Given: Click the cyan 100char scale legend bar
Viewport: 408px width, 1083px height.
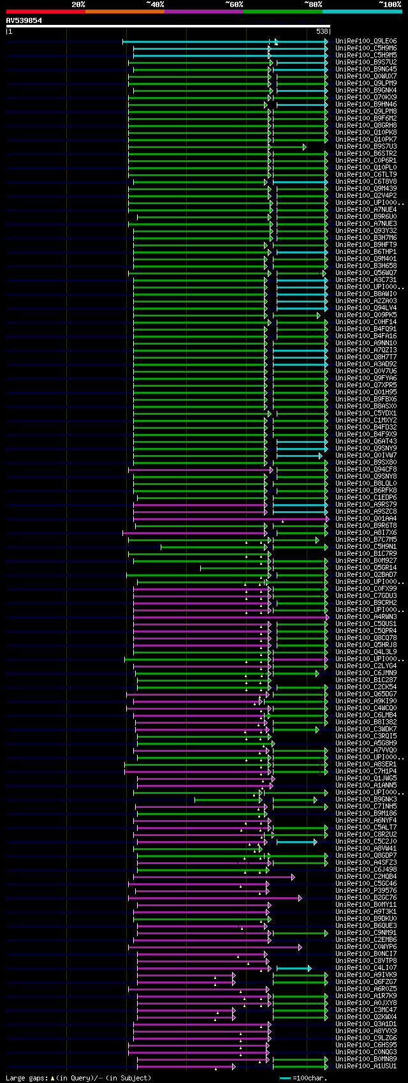Looking at the screenshot, I should [x=285, y=1079].
